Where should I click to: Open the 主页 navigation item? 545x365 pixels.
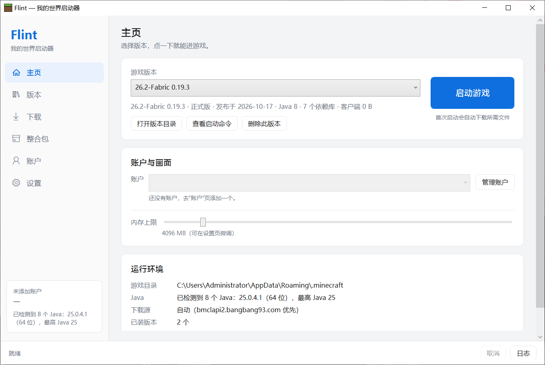pos(54,73)
